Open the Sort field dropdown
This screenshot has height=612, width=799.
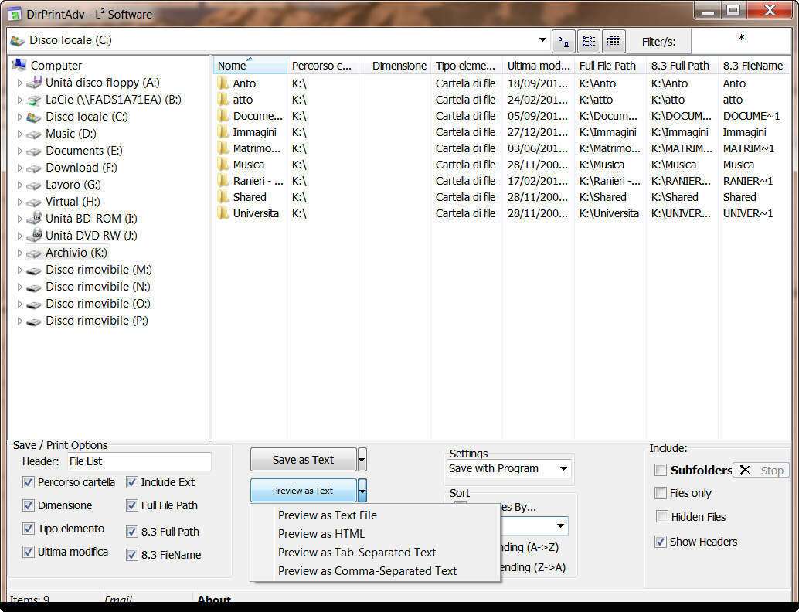click(x=560, y=525)
